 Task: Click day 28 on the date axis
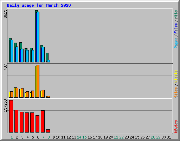pos(153,137)
